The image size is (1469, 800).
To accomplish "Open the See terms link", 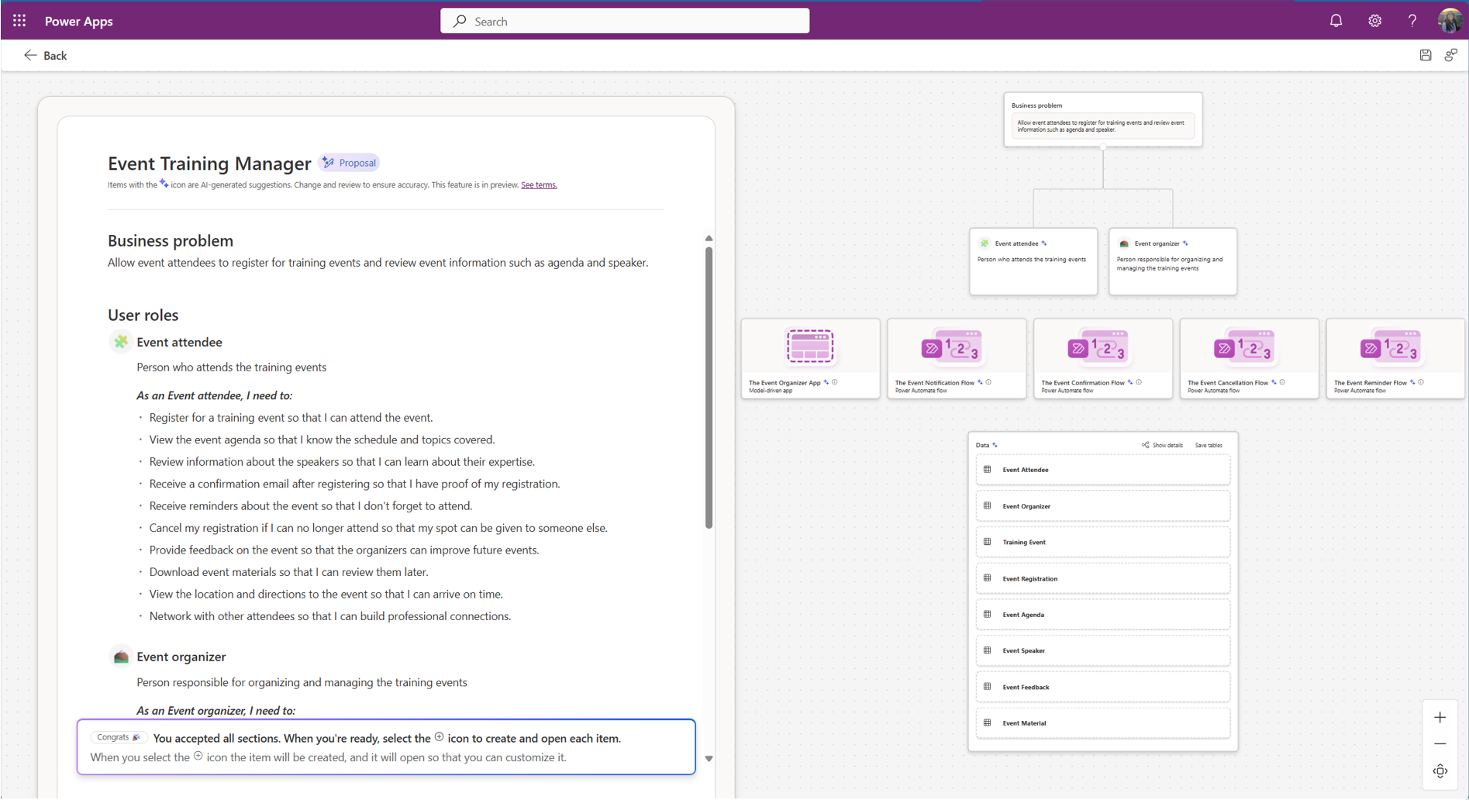I will click(x=538, y=184).
